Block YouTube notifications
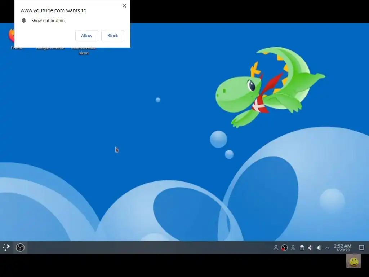The width and height of the screenshot is (369, 277). (x=113, y=36)
